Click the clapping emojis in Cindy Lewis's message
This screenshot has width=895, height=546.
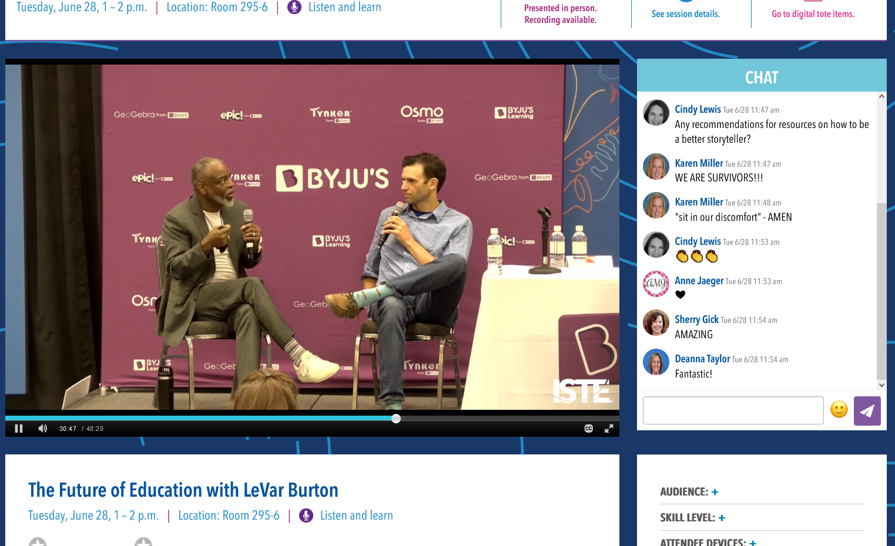click(x=697, y=256)
